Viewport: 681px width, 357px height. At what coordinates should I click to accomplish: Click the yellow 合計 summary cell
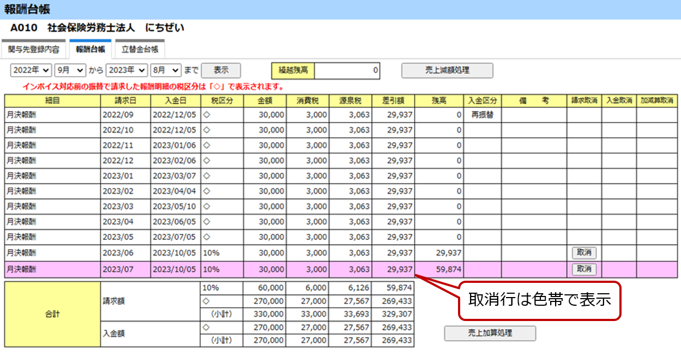[x=52, y=314]
